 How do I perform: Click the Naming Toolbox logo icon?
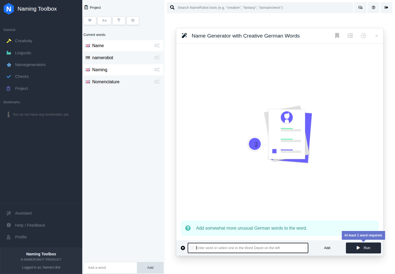point(9,9)
